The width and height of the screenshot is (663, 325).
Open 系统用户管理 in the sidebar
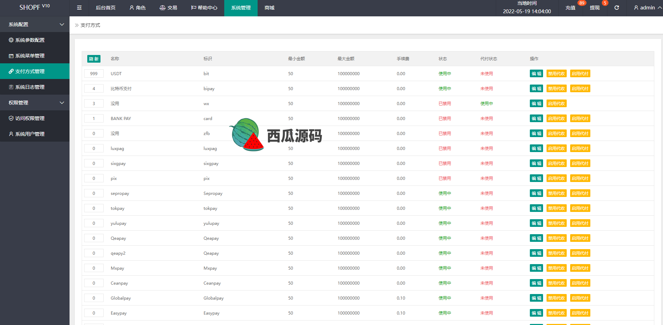pos(35,134)
